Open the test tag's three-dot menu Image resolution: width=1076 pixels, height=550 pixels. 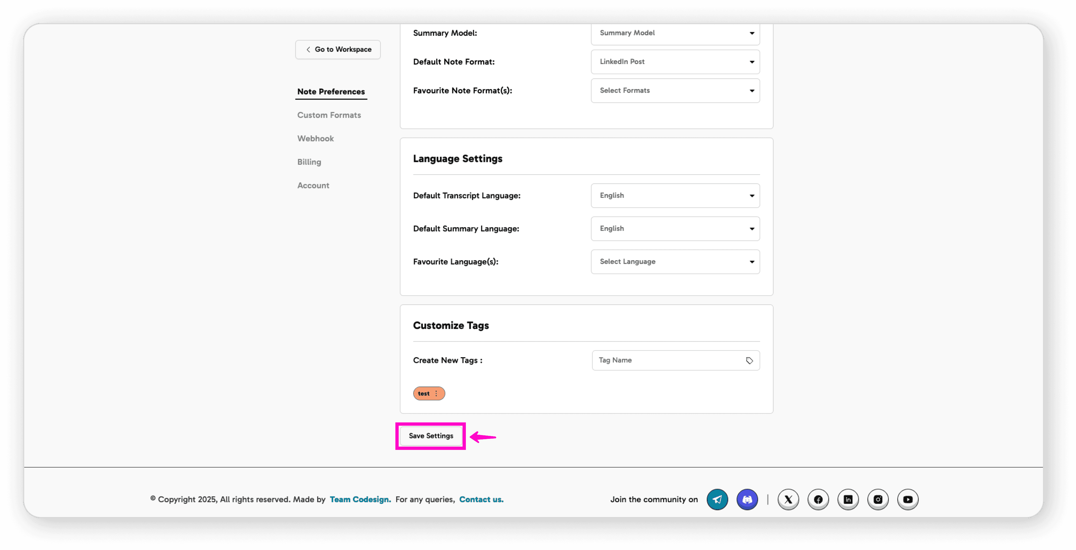(x=436, y=394)
